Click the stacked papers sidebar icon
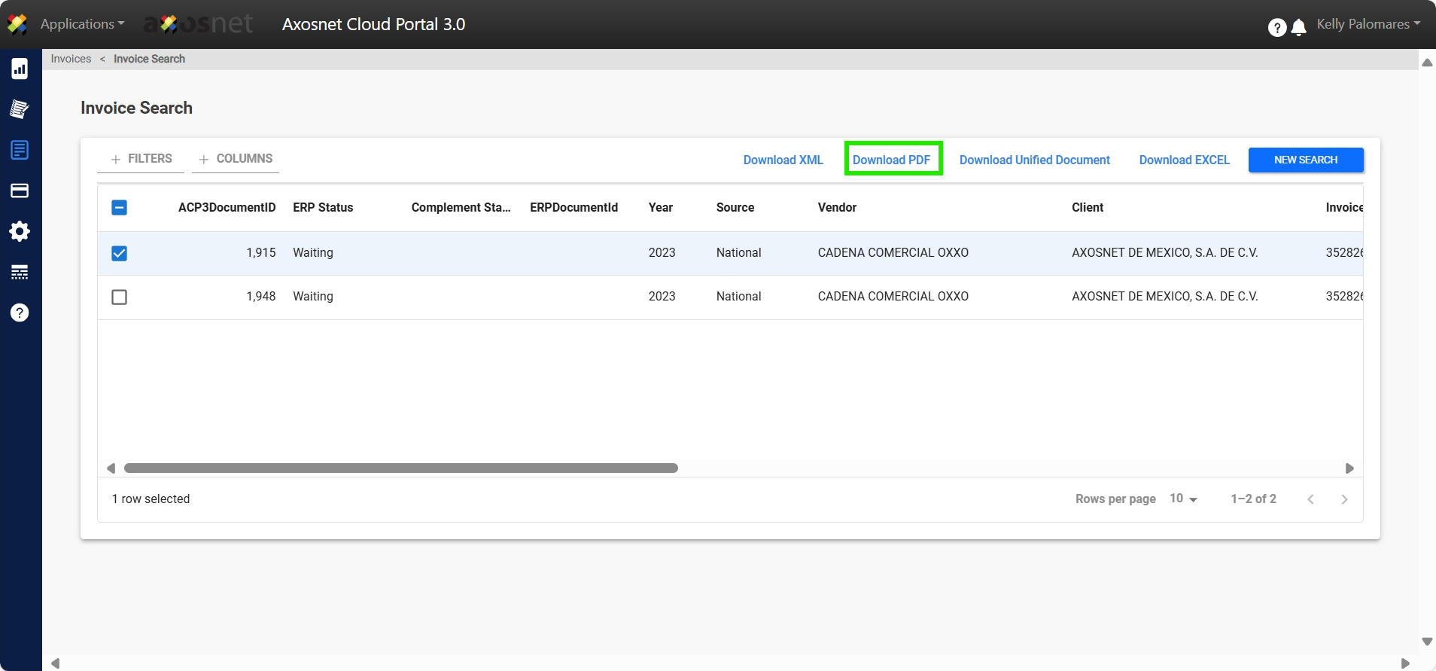The height and width of the screenshot is (671, 1436). [20, 109]
